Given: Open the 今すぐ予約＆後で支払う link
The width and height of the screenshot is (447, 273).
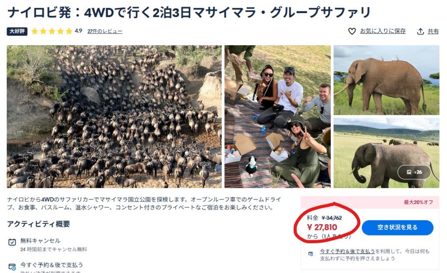Looking at the screenshot, I should tap(347, 251).
